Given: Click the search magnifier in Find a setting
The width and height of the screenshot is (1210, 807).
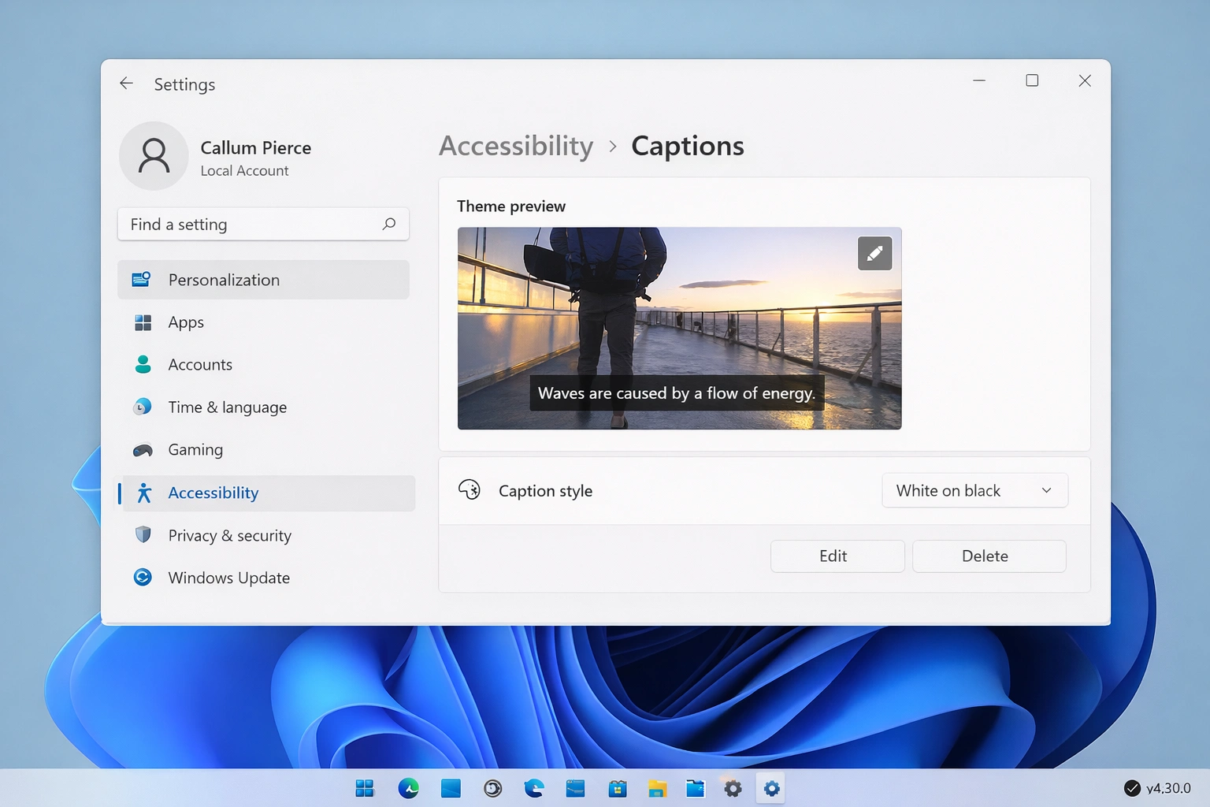Looking at the screenshot, I should (389, 224).
